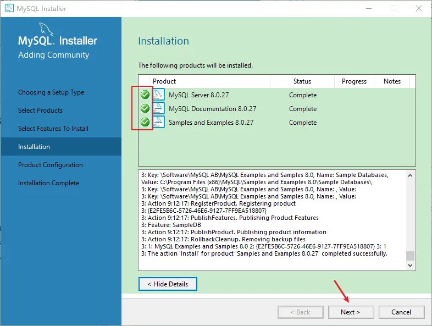
Task: Click green checkmark beside Samples and Examples
Action: coord(145,122)
